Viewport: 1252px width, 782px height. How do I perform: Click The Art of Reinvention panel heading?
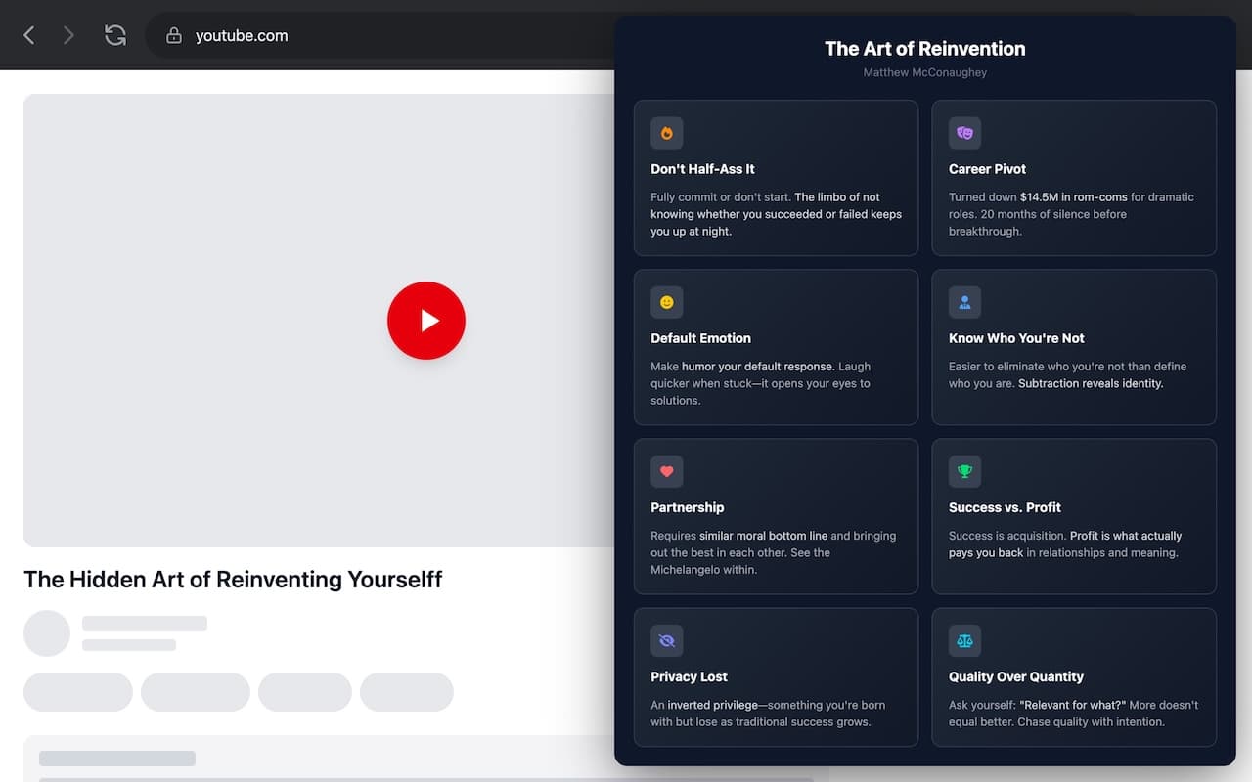[924, 49]
